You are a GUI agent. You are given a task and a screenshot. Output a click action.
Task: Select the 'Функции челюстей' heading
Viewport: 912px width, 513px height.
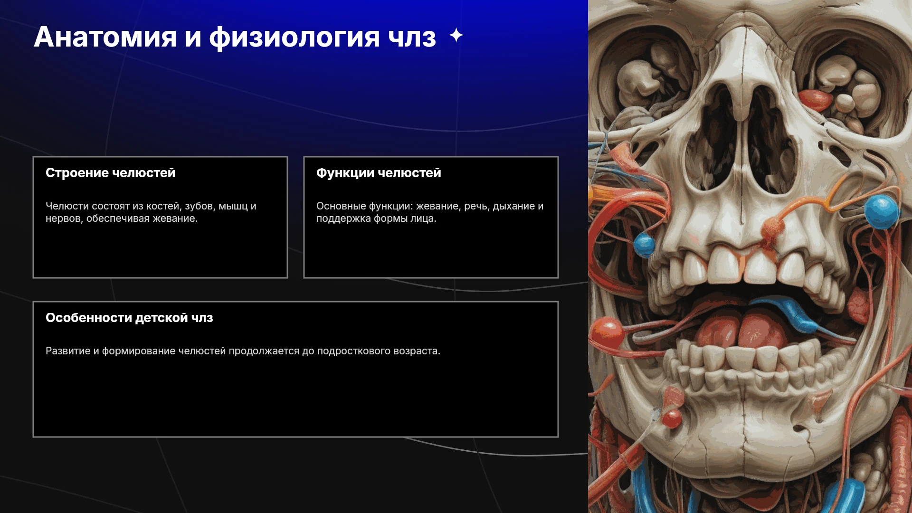click(379, 173)
